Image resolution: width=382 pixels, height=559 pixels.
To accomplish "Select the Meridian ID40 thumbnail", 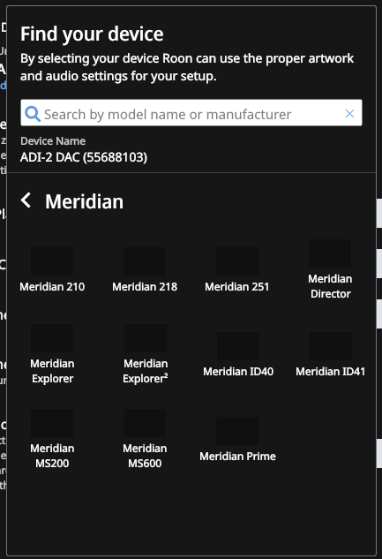I will tap(238, 346).
